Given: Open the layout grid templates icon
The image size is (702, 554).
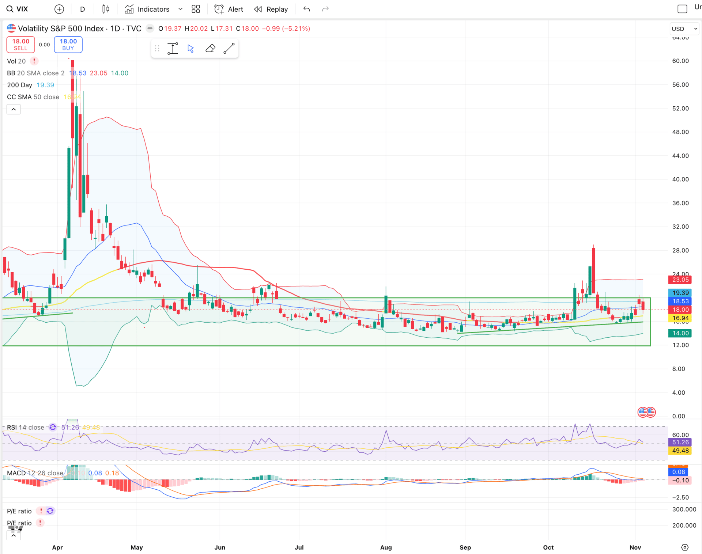Looking at the screenshot, I should pos(196,9).
